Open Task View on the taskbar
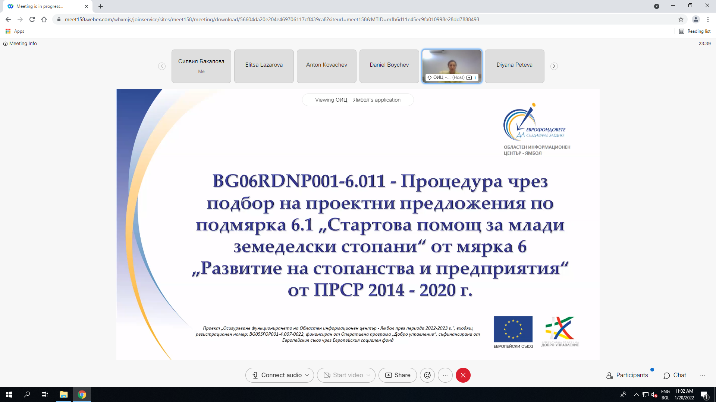The height and width of the screenshot is (402, 716). 45,395
